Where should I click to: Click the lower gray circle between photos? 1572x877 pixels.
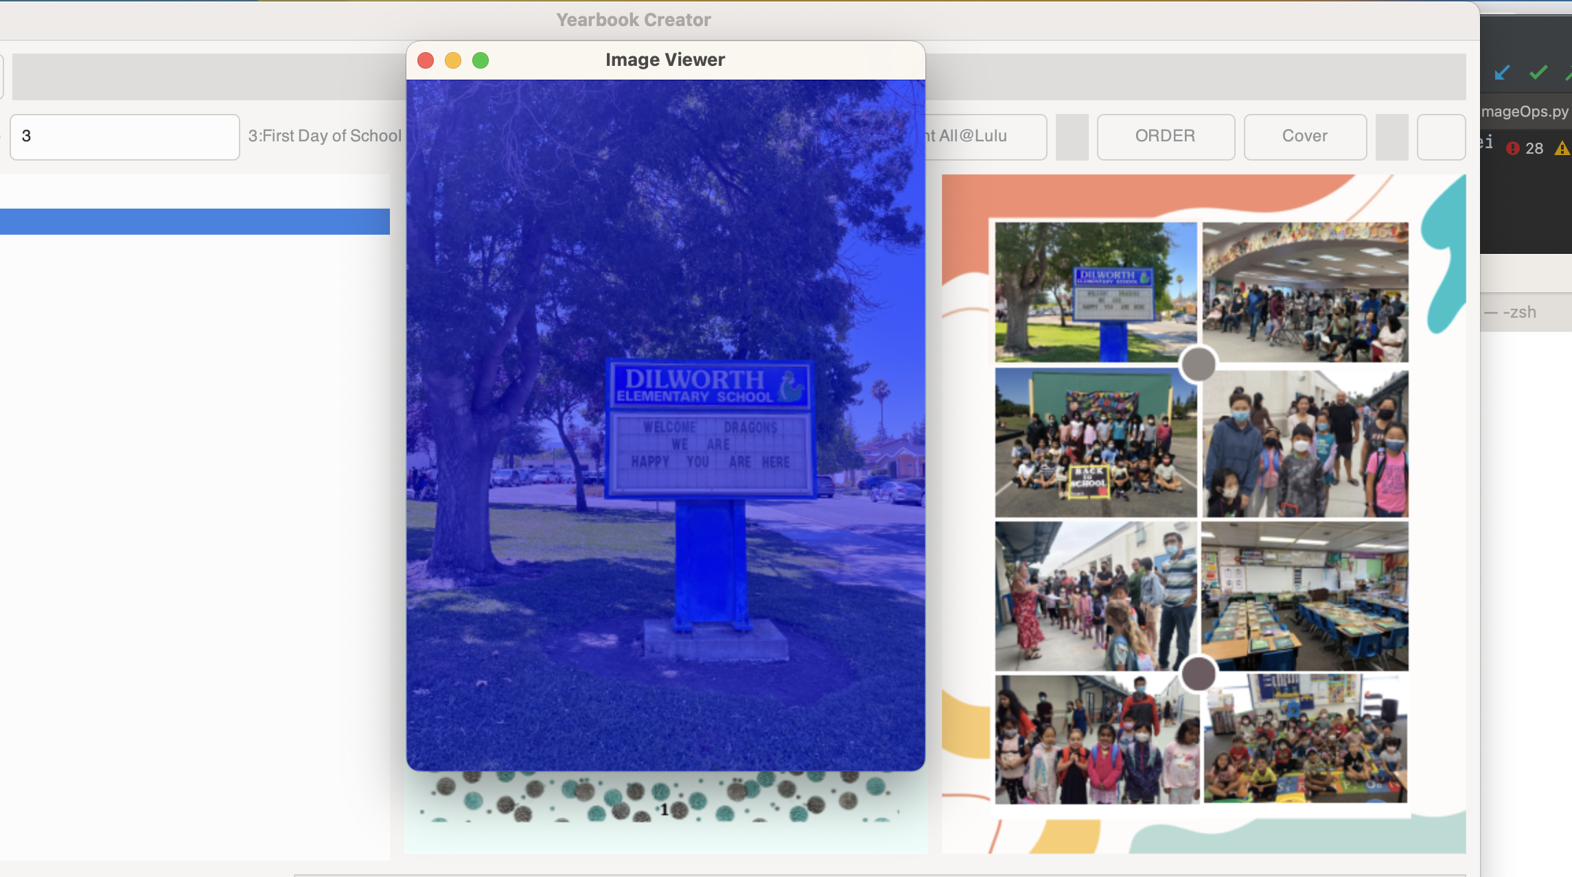1199,673
